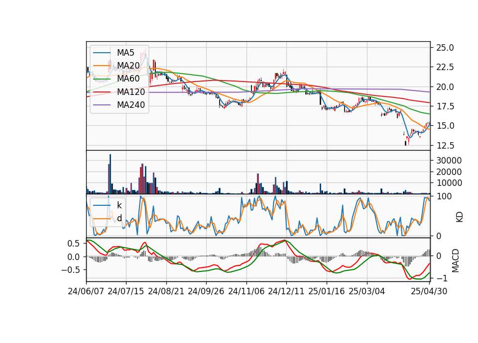Click the d legend label in KD panel

coord(119,218)
